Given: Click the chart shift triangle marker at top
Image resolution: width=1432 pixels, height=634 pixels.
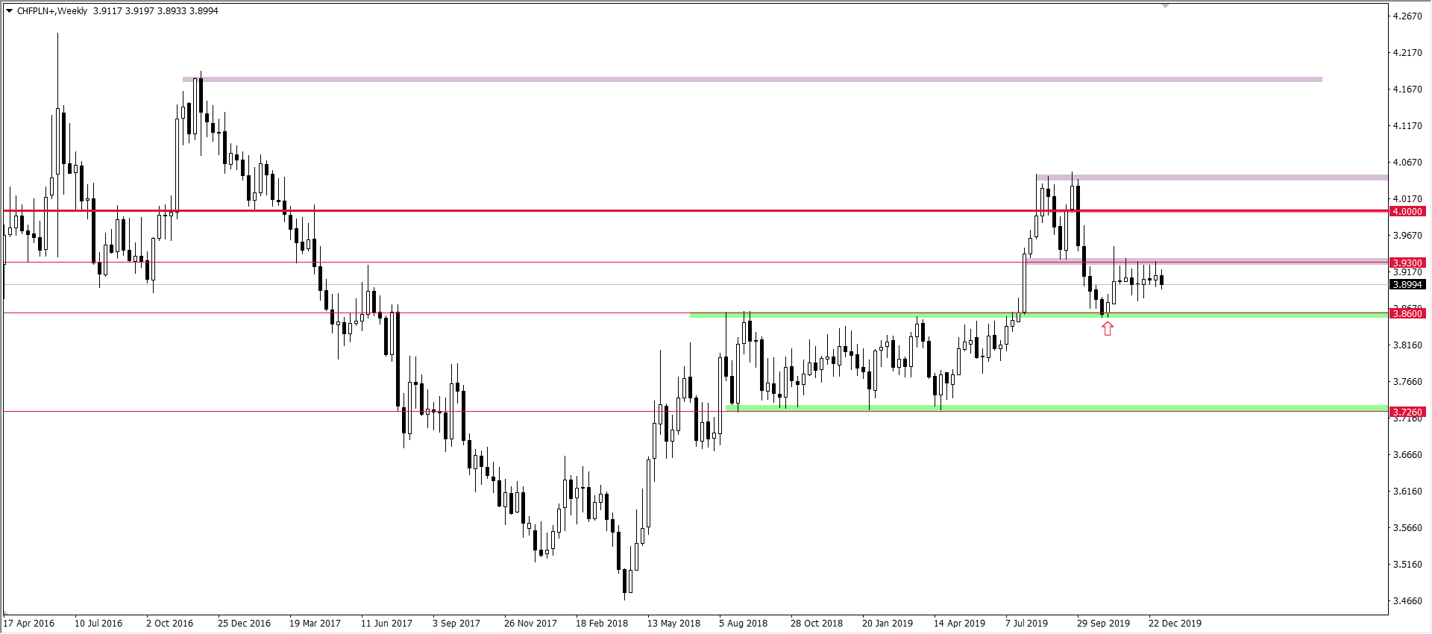Looking at the screenshot, I should point(1166,6).
